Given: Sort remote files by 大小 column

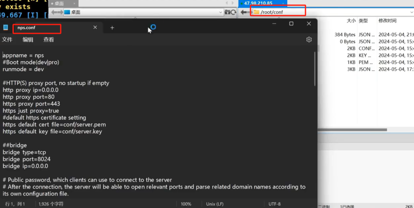Looking at the screenshot, I should tap(351, 21).
